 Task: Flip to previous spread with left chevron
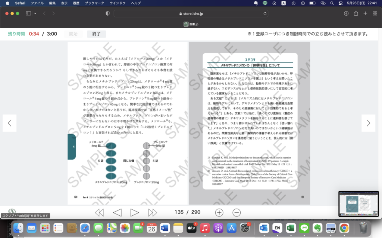pos(10,123)
